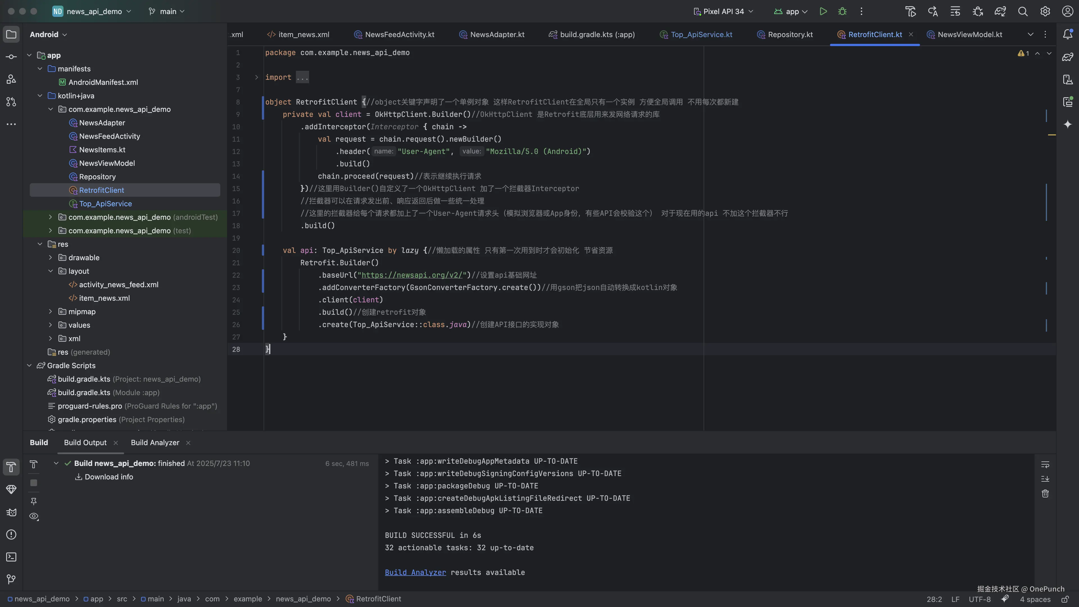The width and height of the screenshot is (1079, 607).
Task: Open Notifications bell icon
Action: click(x=1067, y=34)
